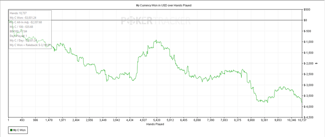The width and height of the screenshot is (325, 137).
Task: Click the PokerTracker watermark logo
Action: coord(155,21)
